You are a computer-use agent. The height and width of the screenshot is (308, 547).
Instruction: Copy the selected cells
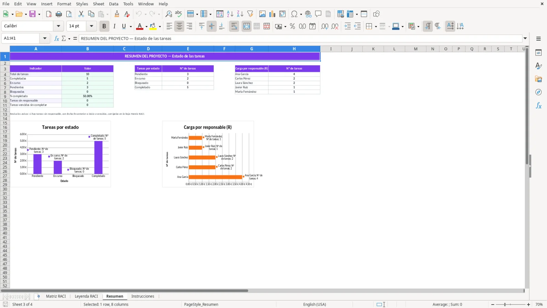[91, 14]
